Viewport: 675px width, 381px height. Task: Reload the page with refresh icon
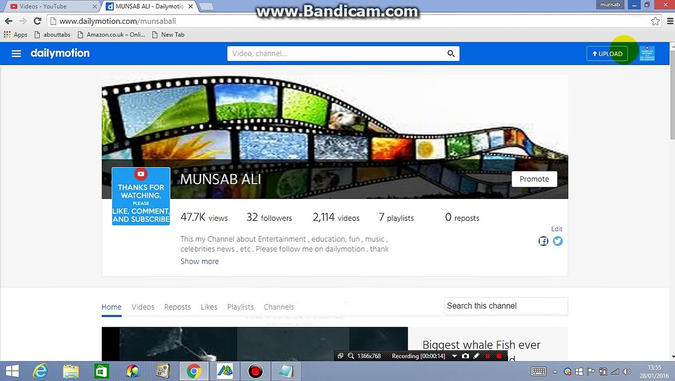coord(37,21)
